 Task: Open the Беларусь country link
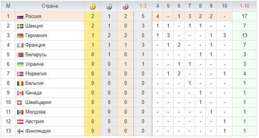coord(36,54)
